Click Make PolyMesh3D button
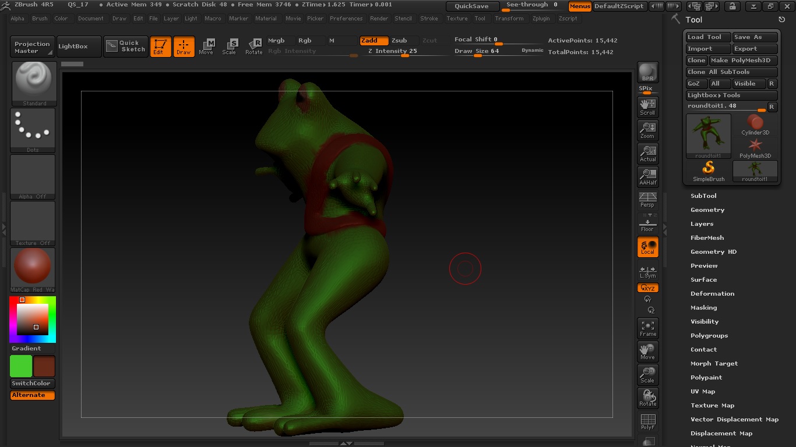Image resolution: width=796 pixels, height=447 pixels. pyautogui.click(x=743, y=61)
